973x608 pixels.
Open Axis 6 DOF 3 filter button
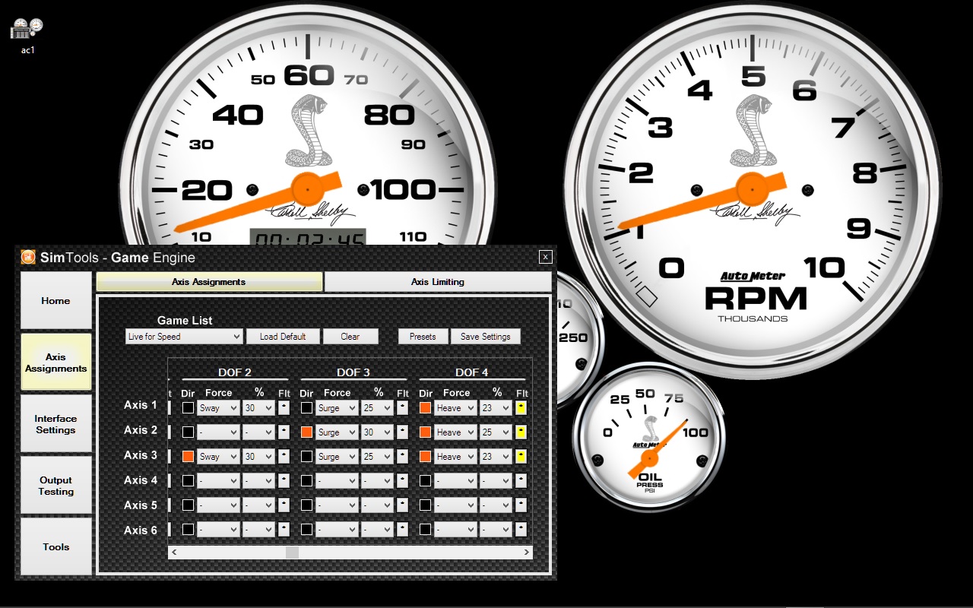402,530
